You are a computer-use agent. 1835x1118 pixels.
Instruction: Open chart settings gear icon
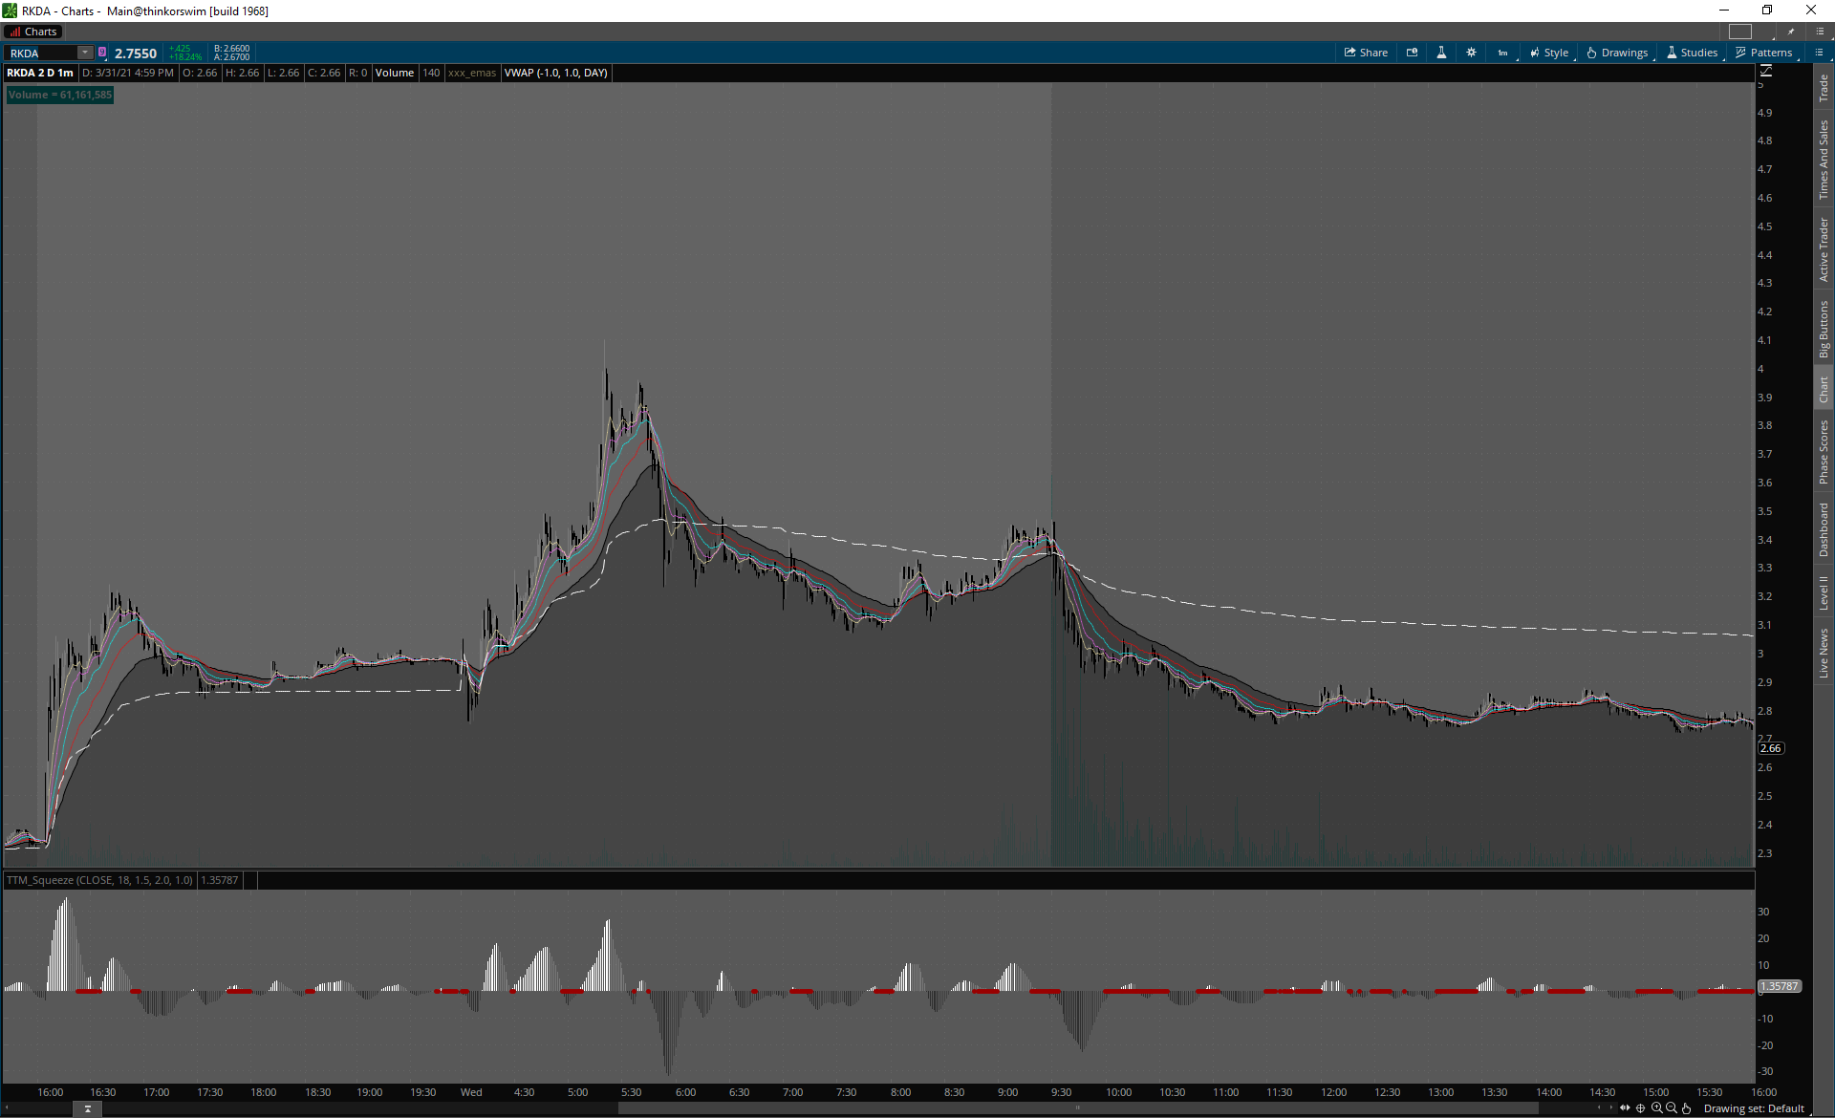tap(1471, 53)
